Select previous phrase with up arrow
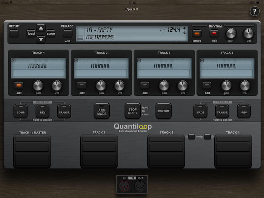The image size is (264, 198). (41, 28)
